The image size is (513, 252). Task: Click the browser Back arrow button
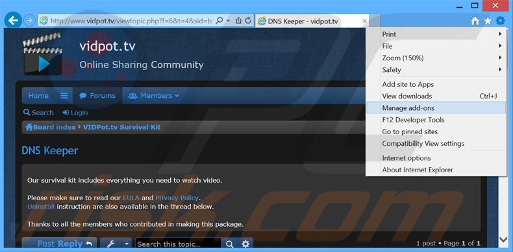point(13,21)
